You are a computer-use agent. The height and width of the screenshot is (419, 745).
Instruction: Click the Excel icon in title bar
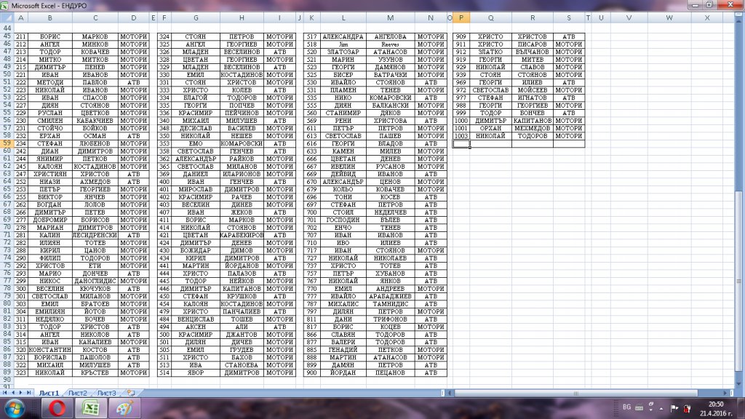(x=4, y=6)
